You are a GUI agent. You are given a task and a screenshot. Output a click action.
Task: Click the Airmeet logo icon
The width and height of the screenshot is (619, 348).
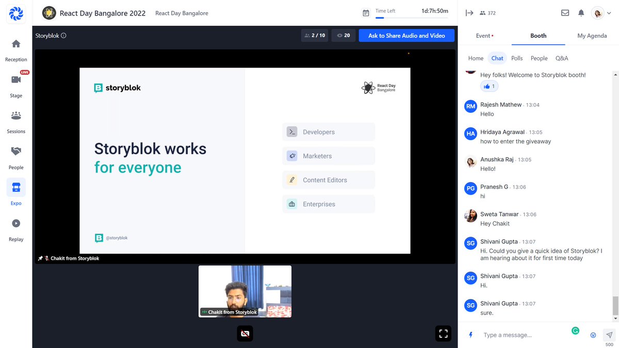tap(16, 13)
